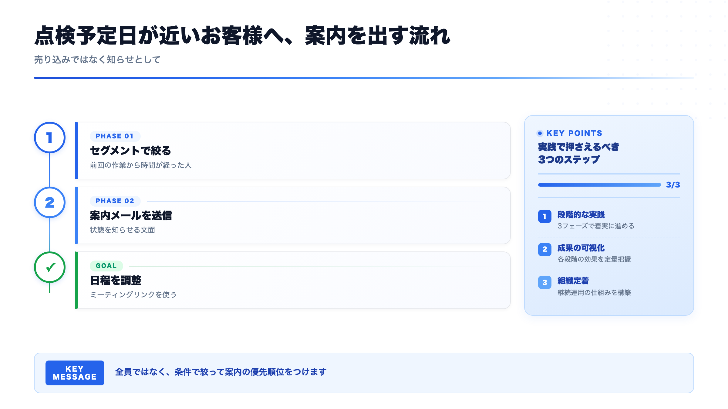Click the step 2 circle icon
728x409 pixels.
(x=50, y=202)
